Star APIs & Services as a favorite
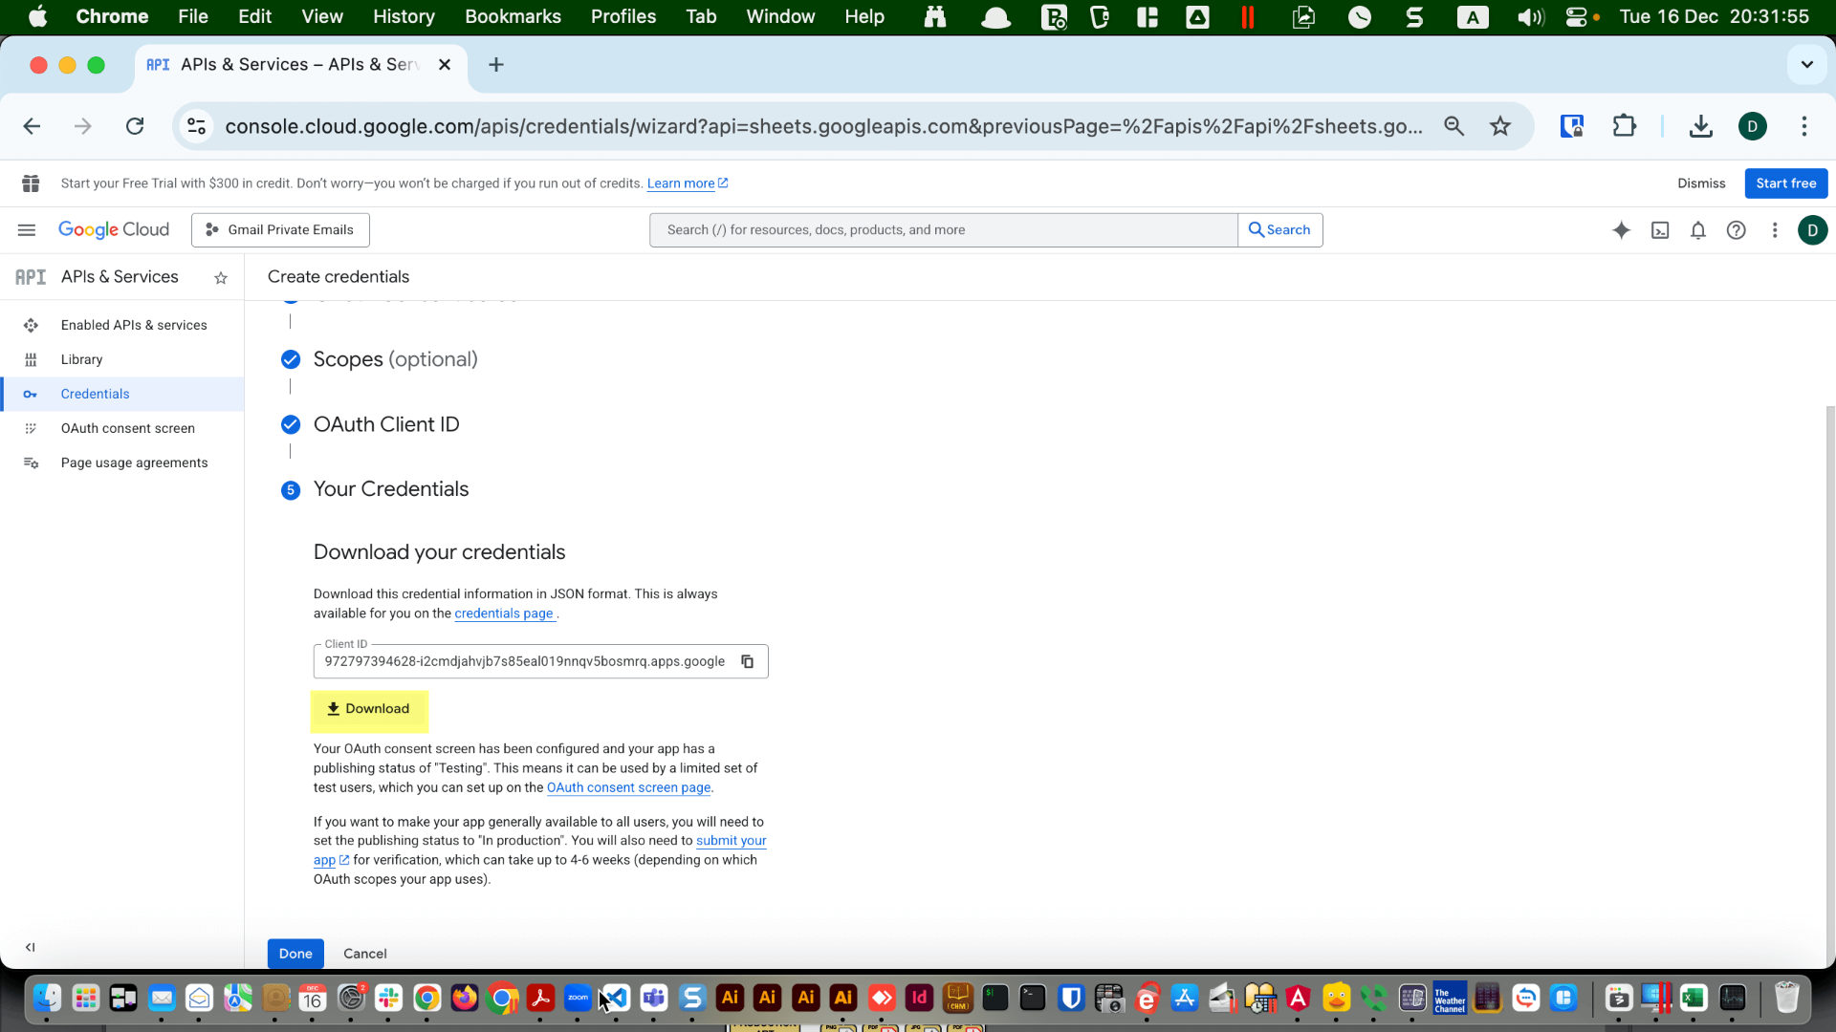The image size is (1836, 1032). pos(221,278)
